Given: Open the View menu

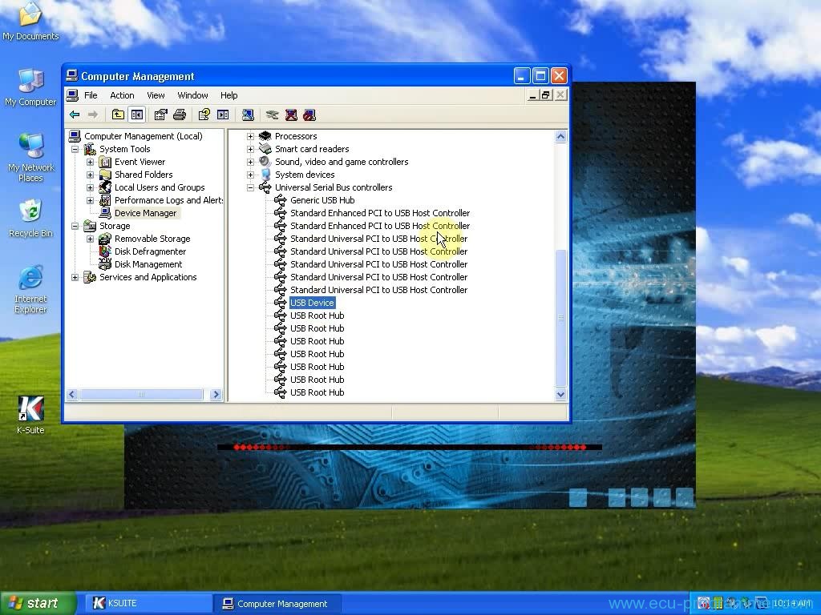Looking at the screenshot, I should pos(156,95).
